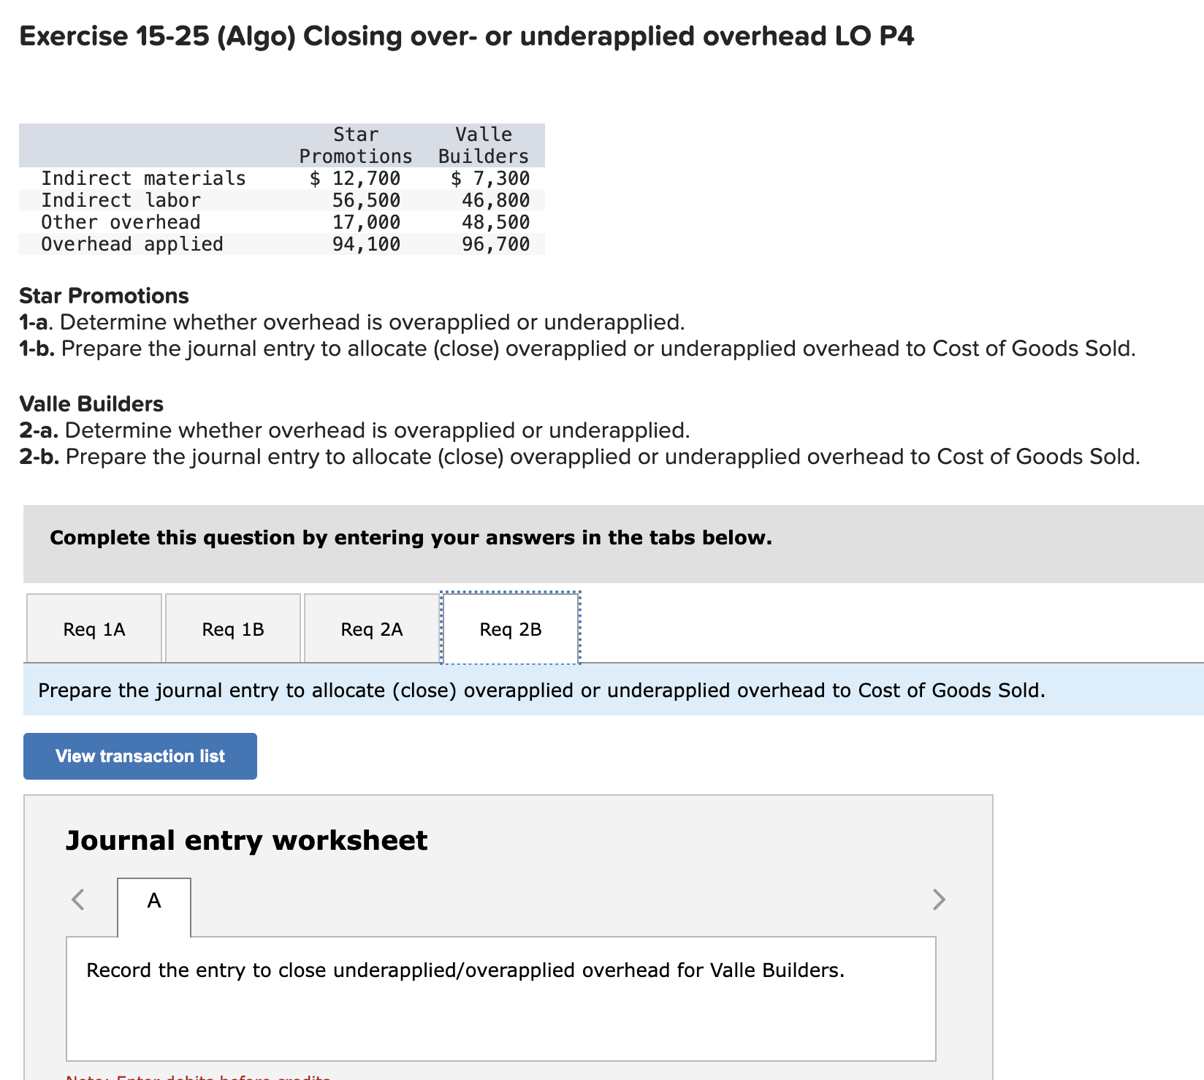Click the 2-b requirement line

click(579, 457)
